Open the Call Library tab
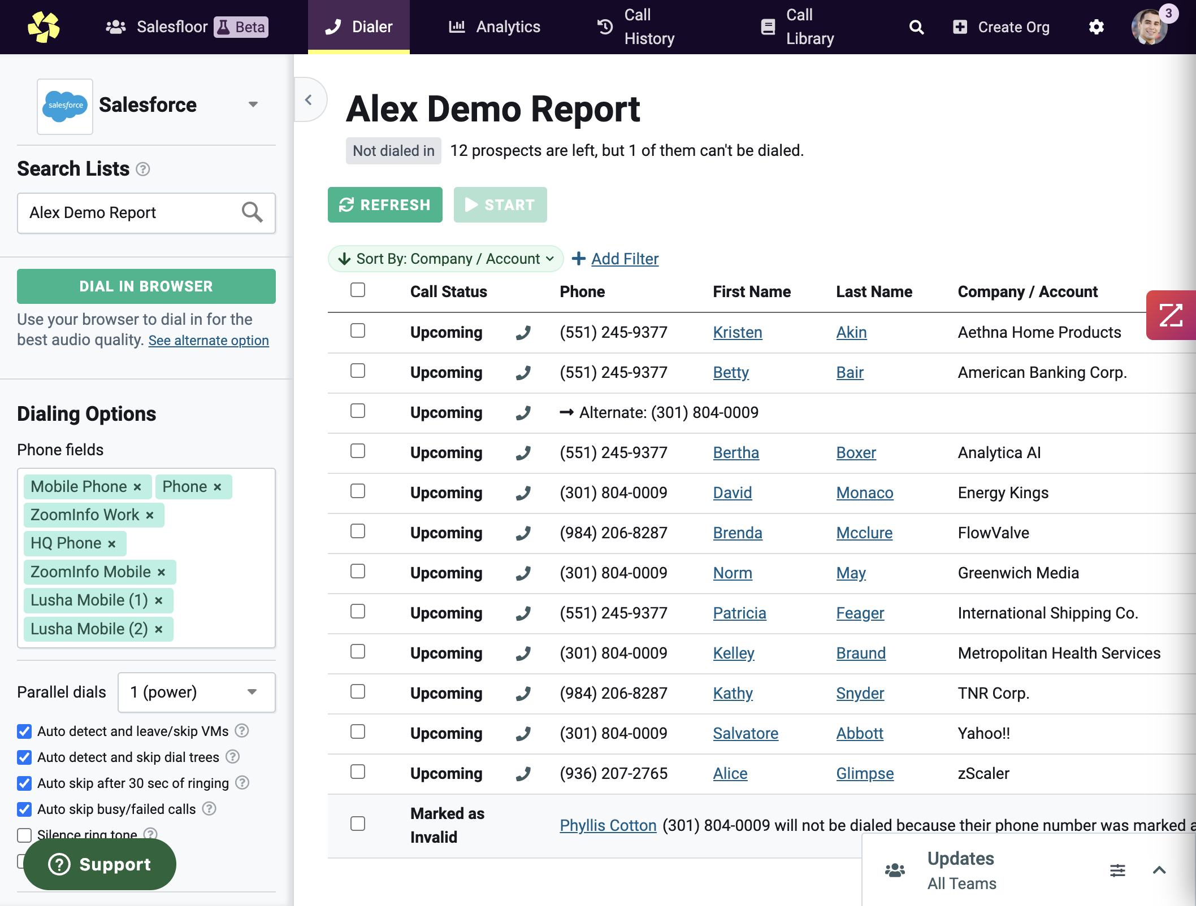 [798, 27]
